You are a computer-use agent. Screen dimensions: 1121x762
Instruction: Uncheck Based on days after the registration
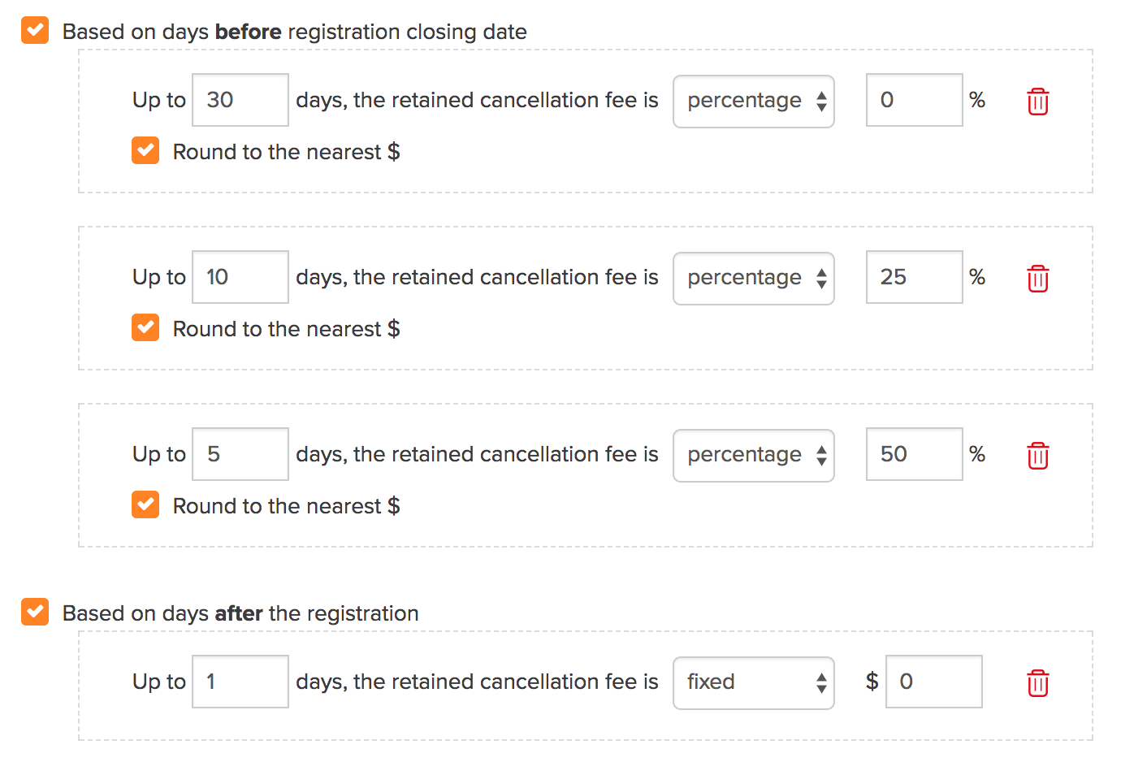click(x=35, y=612)
